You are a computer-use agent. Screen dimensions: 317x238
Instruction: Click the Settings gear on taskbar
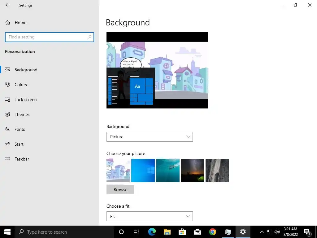pos(243,232)
